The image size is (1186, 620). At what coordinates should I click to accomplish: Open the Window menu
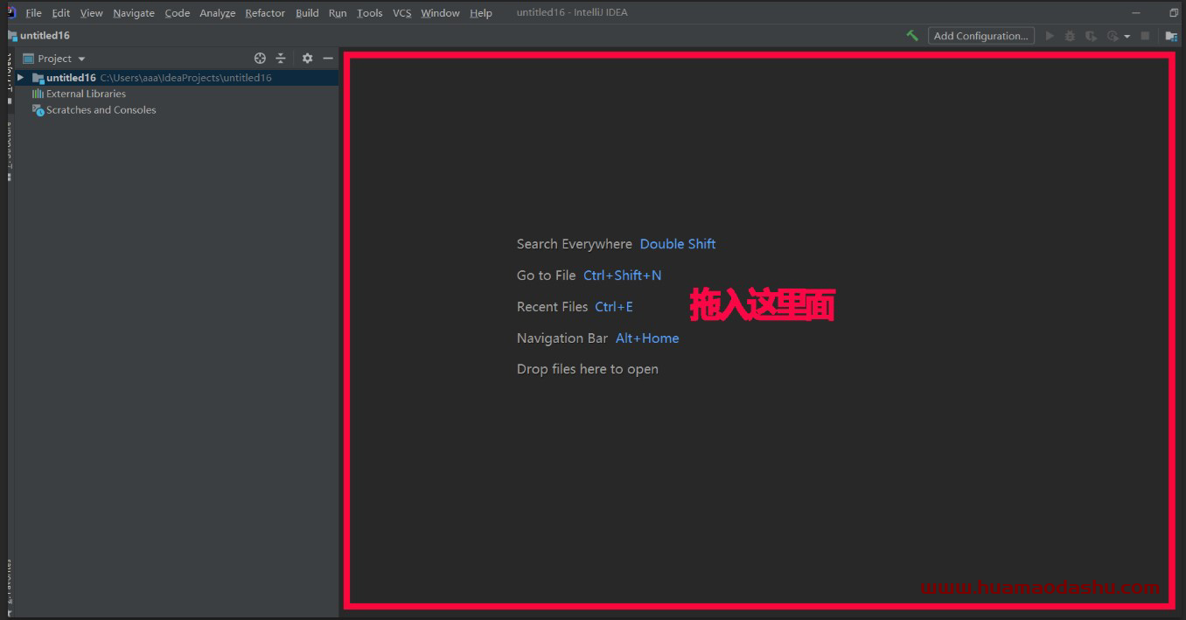click(x=440, y=13)
